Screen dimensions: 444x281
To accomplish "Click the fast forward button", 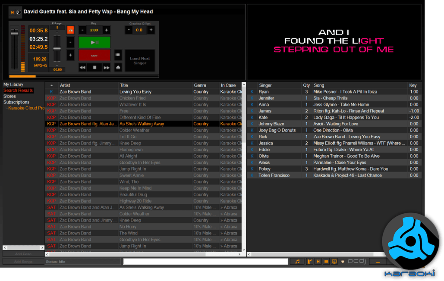I will coord(106,68).
